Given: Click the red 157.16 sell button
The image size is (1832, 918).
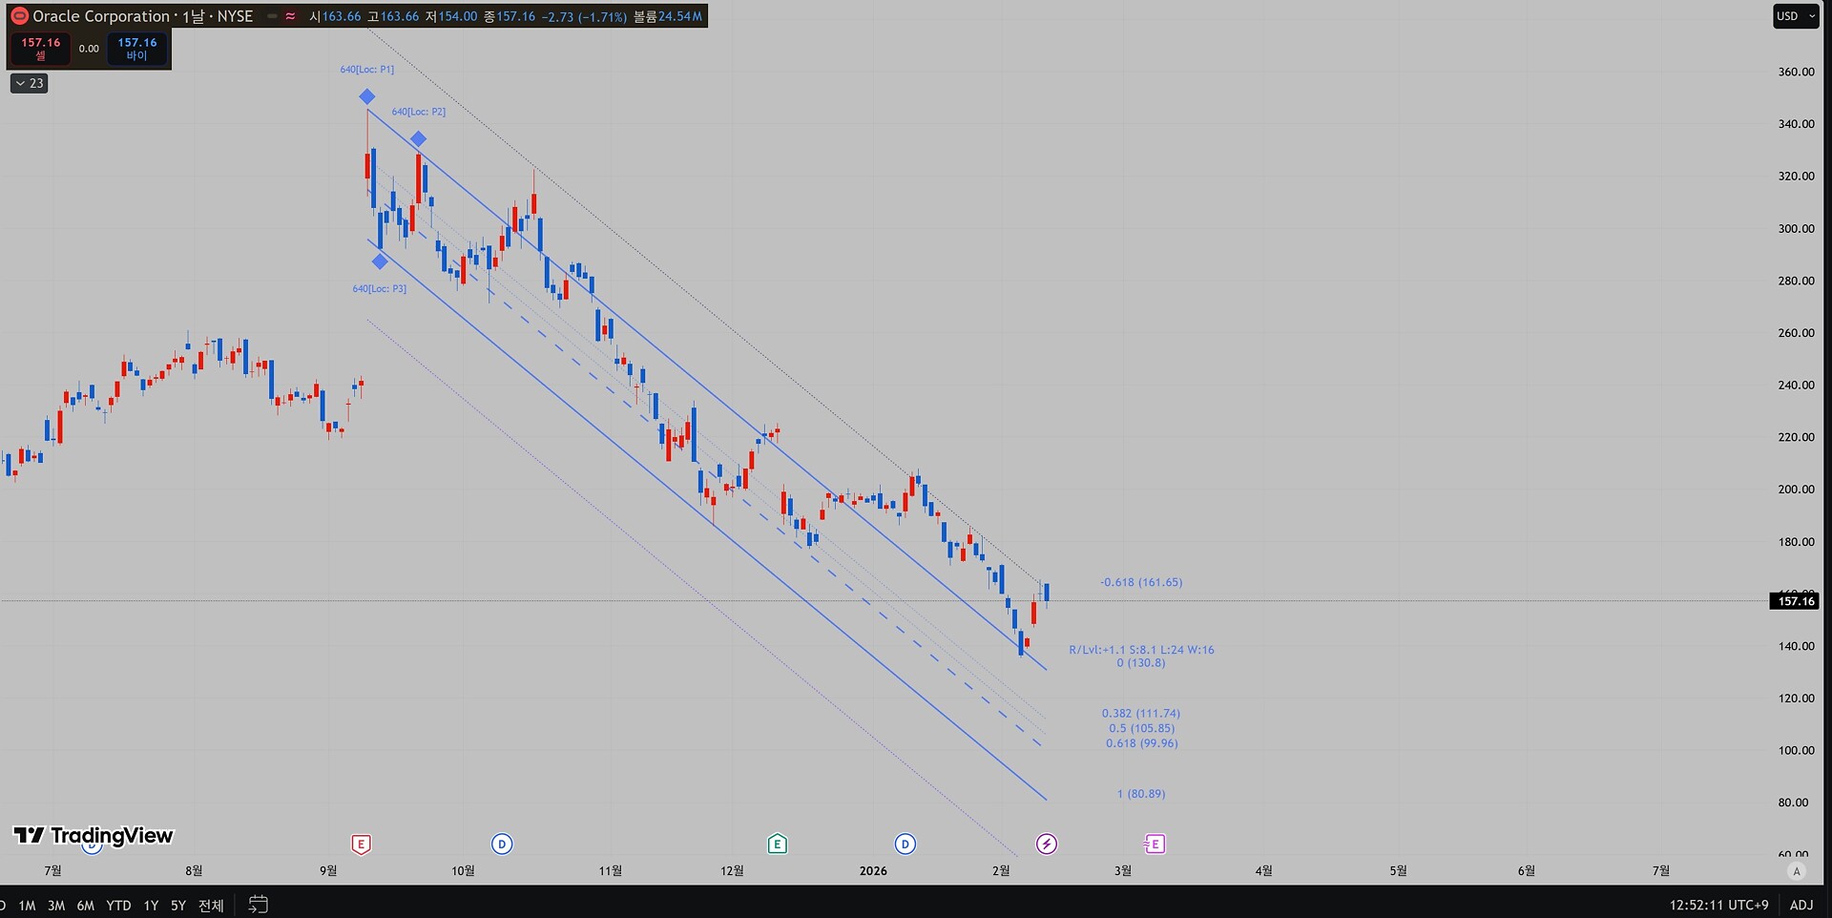Looking at the screenshot, I should click(40, 49).
